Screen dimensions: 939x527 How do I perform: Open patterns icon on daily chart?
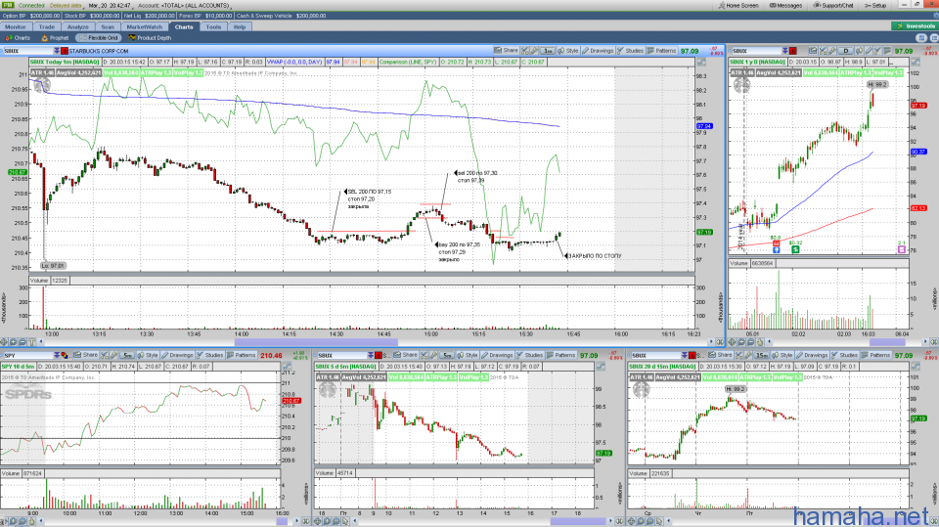(x=887, y=51)
